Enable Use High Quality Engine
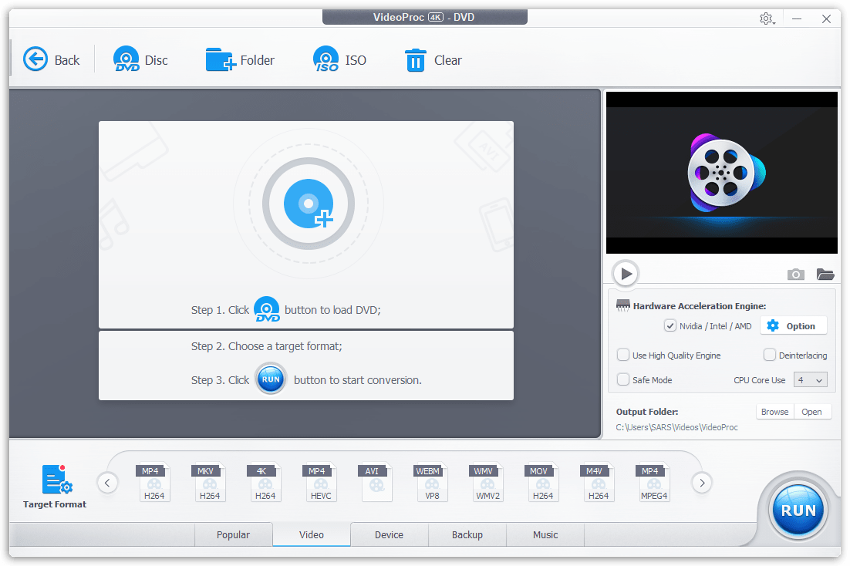Viewport: 850px width, 566px height. (623, 355)
